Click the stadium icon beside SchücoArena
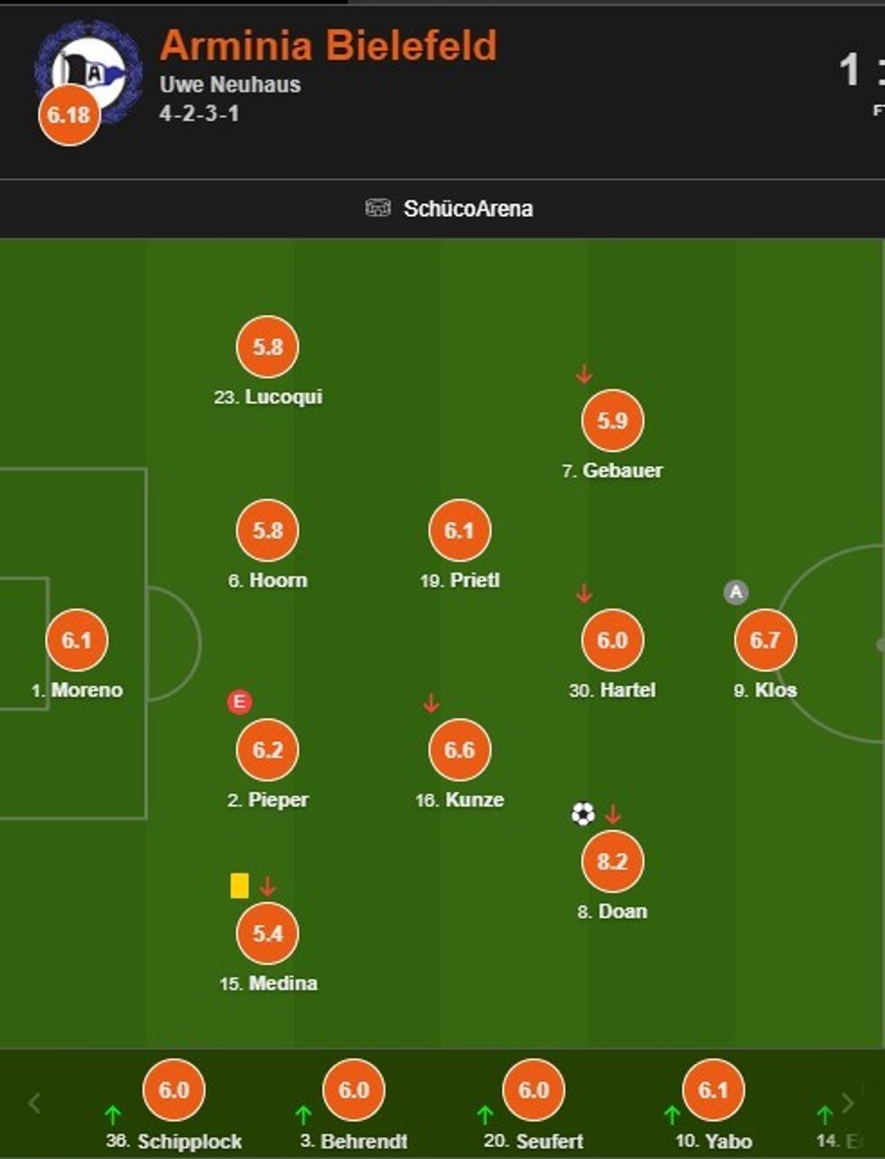Image resolution: width=885 pixels, height=1159 pixels. point(377,209)
